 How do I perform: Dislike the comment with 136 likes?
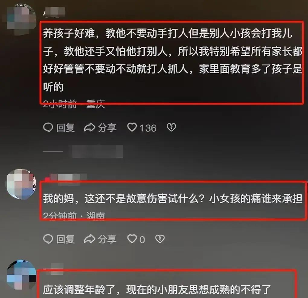click(171, 127)
